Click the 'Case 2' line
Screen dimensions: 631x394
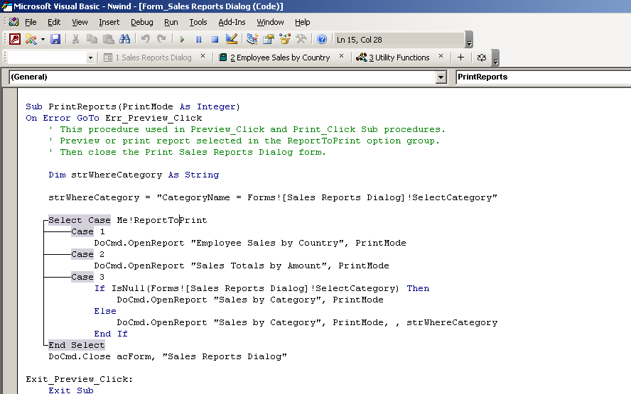click(x=87, y=254)
